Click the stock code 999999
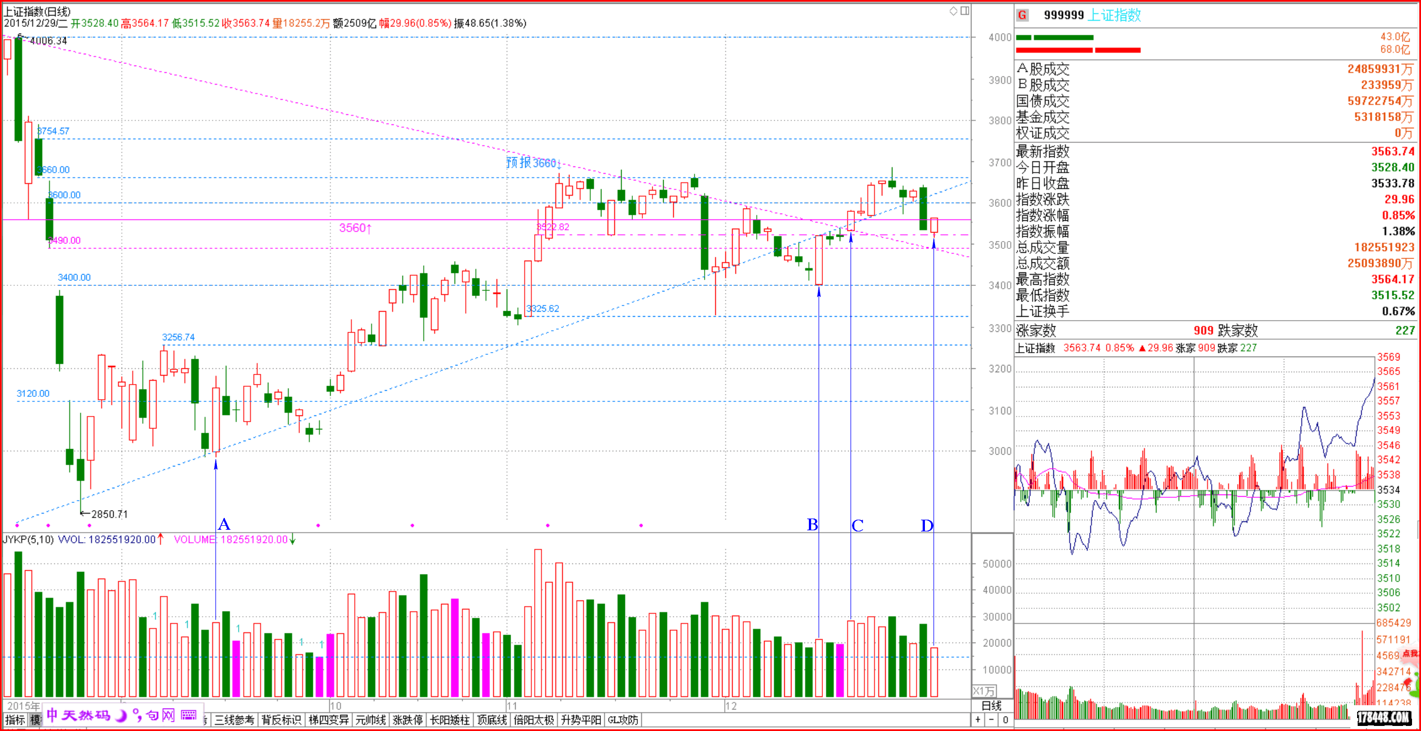The height and width of the screenshot is (731, 1421). (1064, 15)
